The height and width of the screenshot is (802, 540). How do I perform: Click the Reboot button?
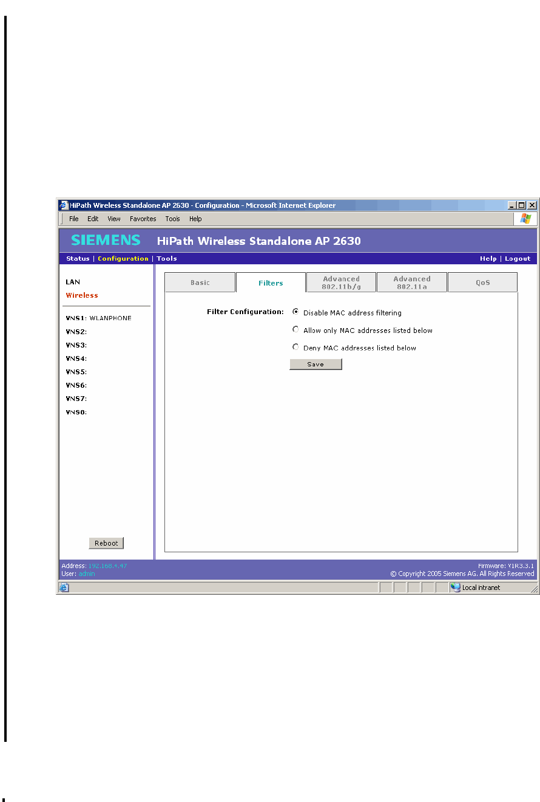point(106,543)
